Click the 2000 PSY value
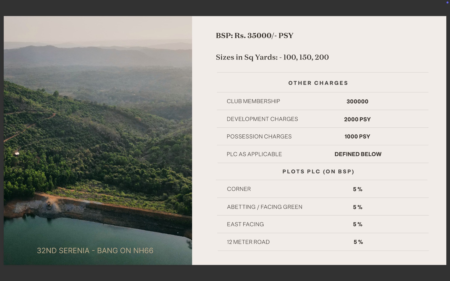This screenshot has width=450, height=281. pos(357,119)
